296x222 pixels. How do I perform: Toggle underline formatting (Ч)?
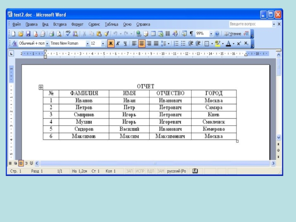125,44
